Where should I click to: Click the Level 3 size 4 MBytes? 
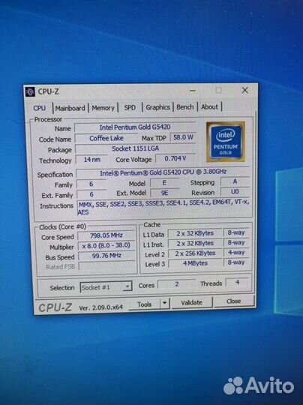(x=195, y=263)
